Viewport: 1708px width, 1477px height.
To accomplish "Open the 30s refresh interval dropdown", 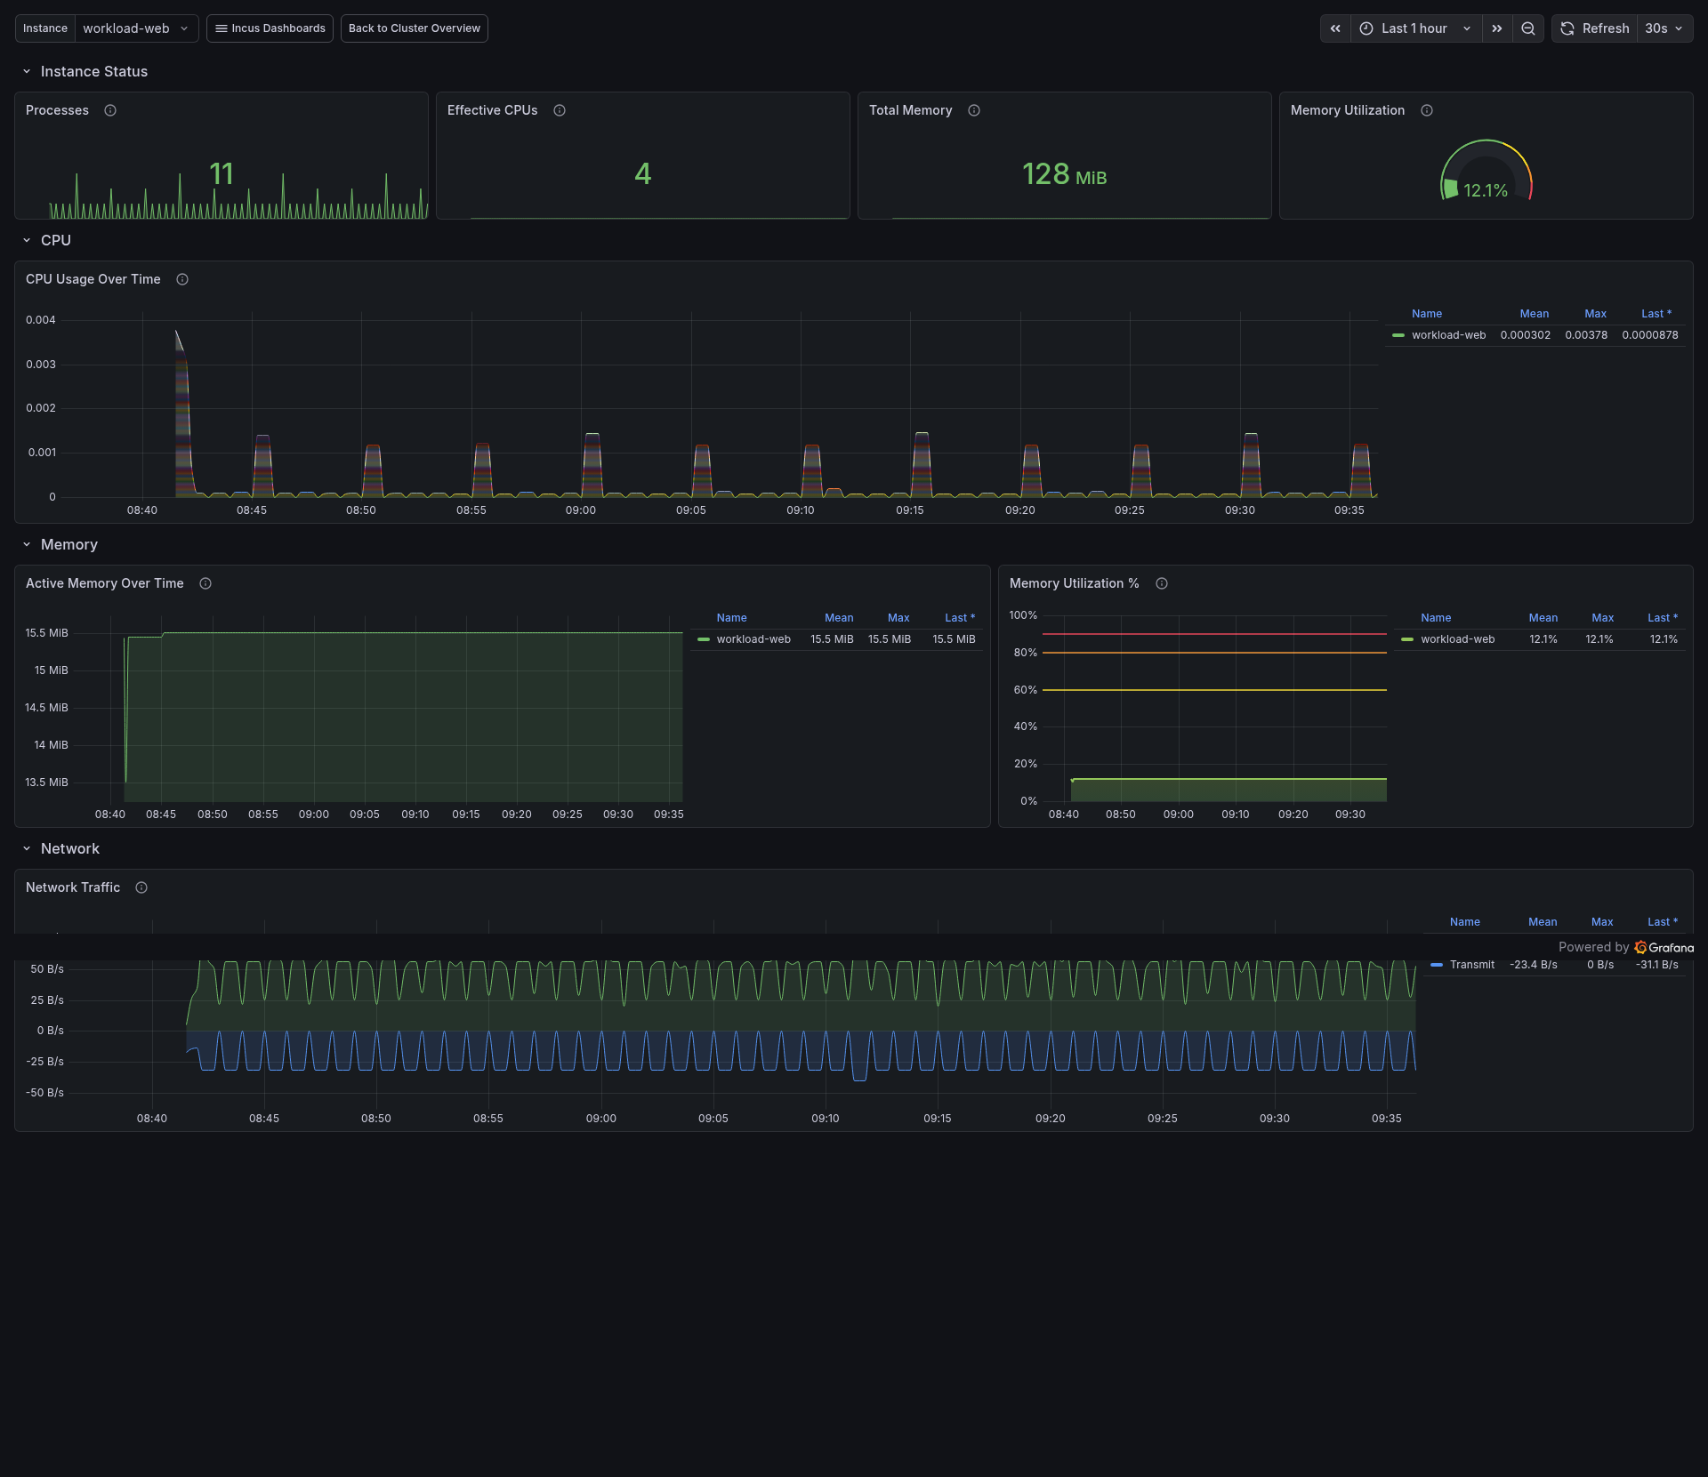I will [1664, 28].
